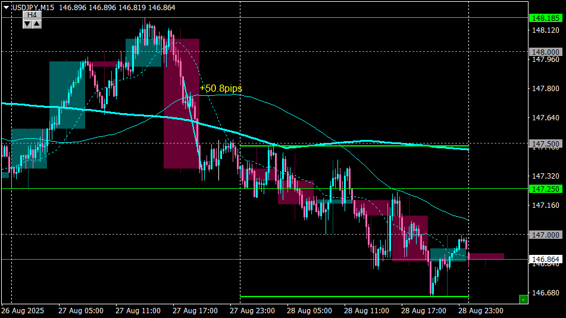Image resolution: width=566 pixels, height=318 pixels.
Task: Click the low value 146.819 in the header
Action: (132, 8)
